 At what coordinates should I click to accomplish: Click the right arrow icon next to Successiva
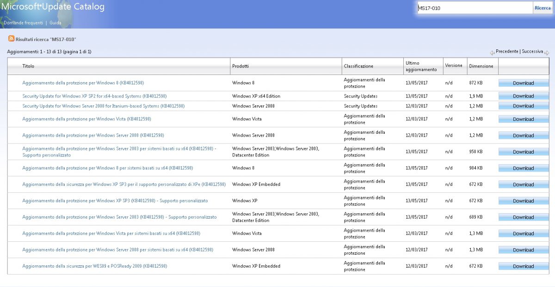[x=547, y=53]
